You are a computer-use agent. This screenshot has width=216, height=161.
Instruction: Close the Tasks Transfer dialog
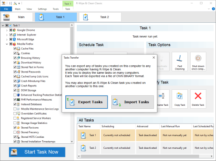pos(154,58)
